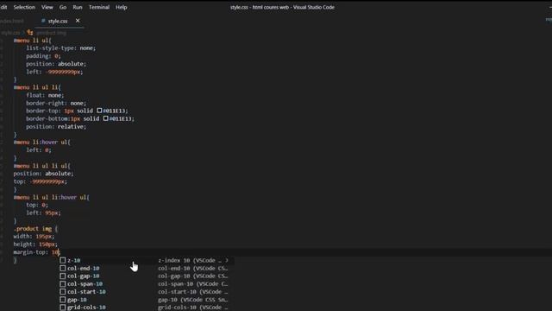Click the 'float: none;' line
The width and height of the screenshot is (552, 311).
click(x=45, y=95)
